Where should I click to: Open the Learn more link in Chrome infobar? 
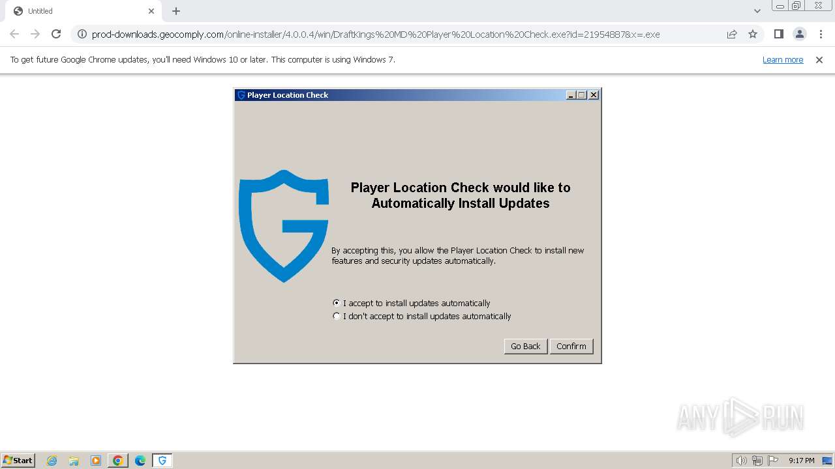tap(783, 59)
